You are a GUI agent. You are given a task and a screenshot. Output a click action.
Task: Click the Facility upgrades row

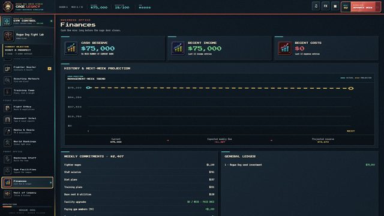tap(139, 202)
